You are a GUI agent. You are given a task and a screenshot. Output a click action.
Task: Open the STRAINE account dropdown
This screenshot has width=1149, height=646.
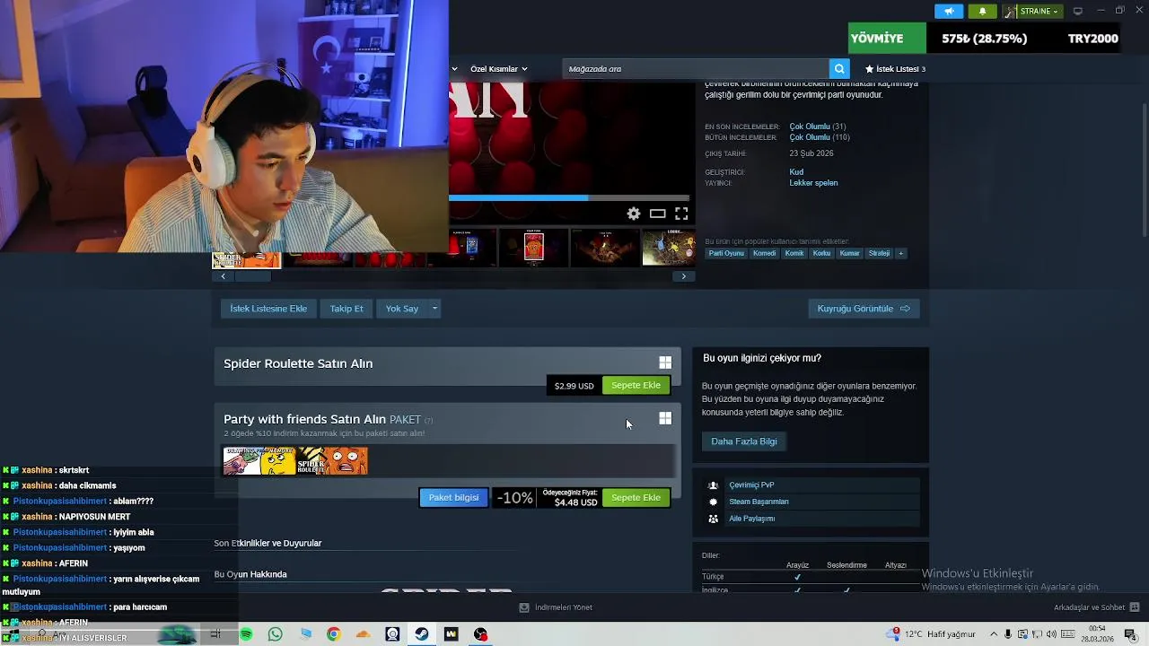(1032, 11)
